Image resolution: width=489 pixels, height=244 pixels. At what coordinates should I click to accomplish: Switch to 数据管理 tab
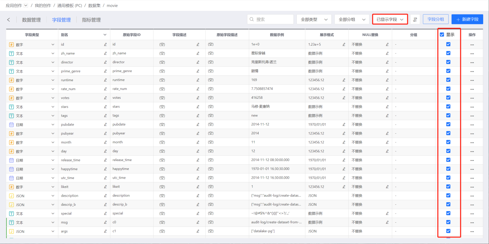tap(31, 20)
